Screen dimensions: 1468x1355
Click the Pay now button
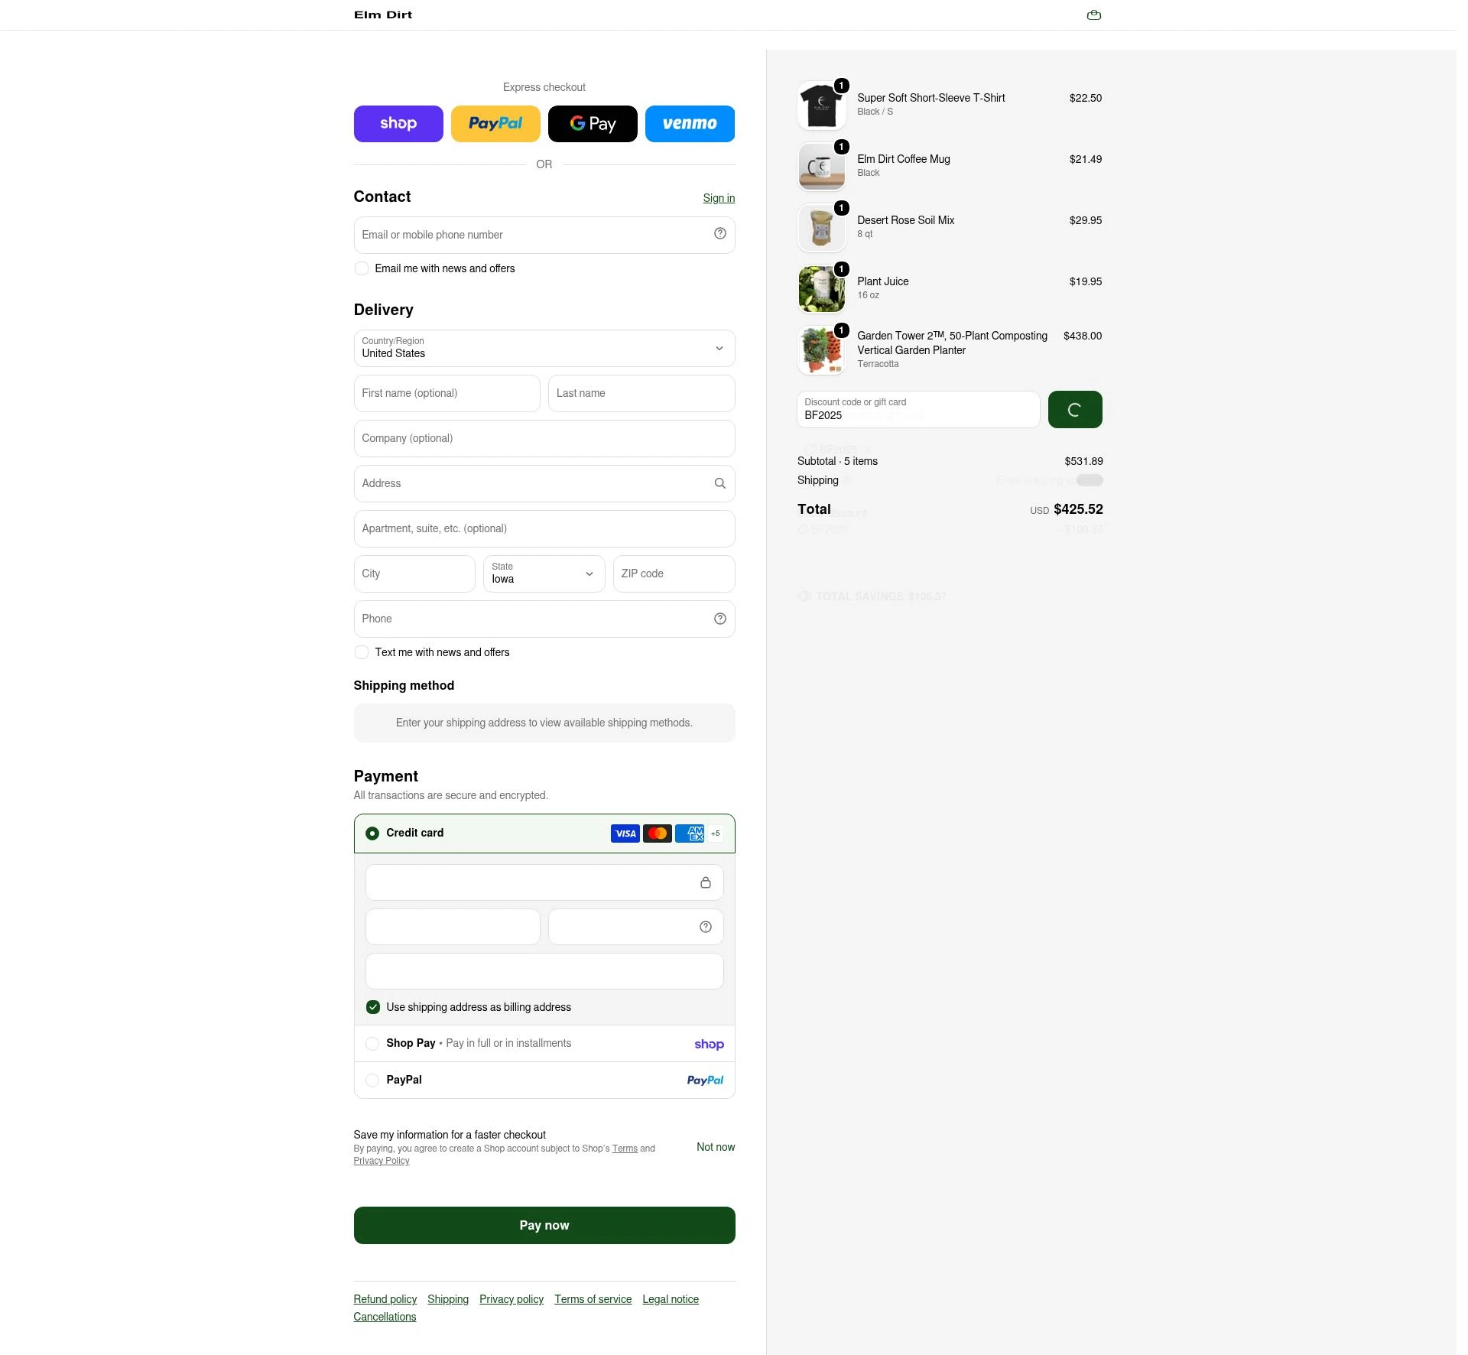click(x=544, y=1225)
